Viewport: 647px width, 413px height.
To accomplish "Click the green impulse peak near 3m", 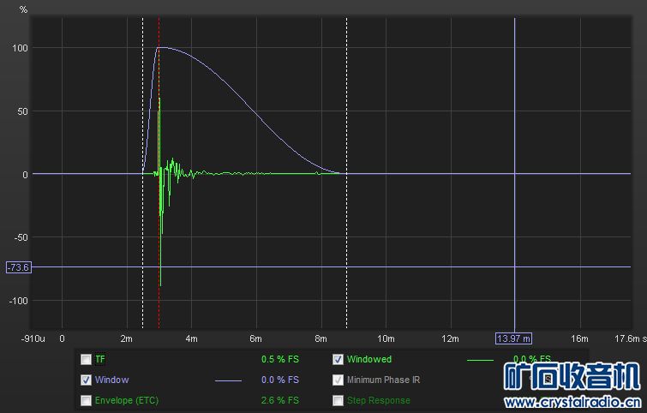I will coord(159,103).
